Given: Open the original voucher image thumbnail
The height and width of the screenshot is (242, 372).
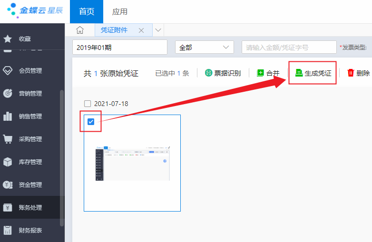Looking at the screenshot, I should [132, 163].
